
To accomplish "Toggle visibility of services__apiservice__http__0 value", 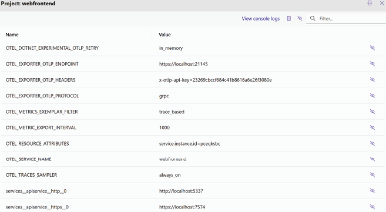I will 372,191.
